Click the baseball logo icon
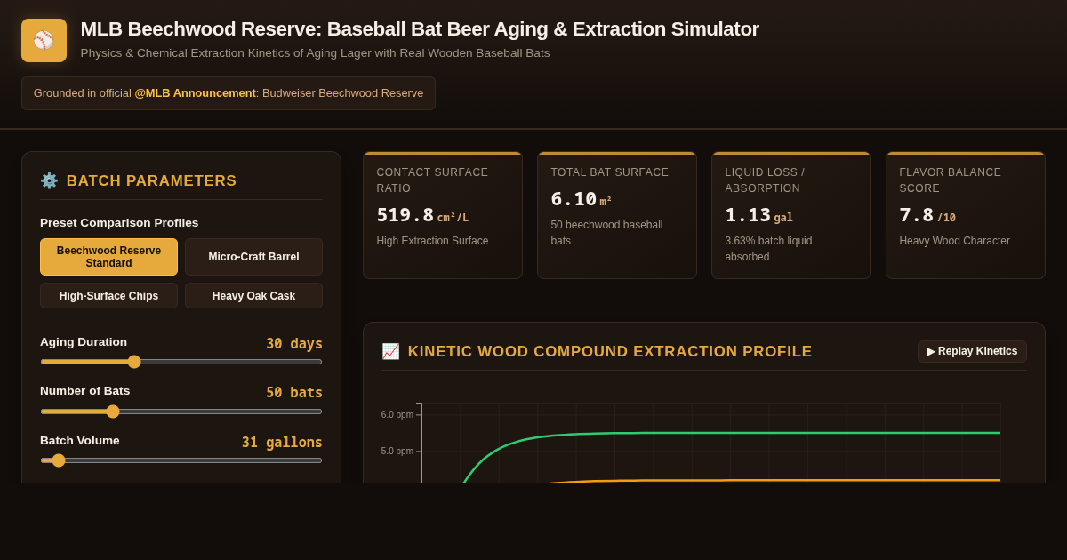 [x=44, y=40]
